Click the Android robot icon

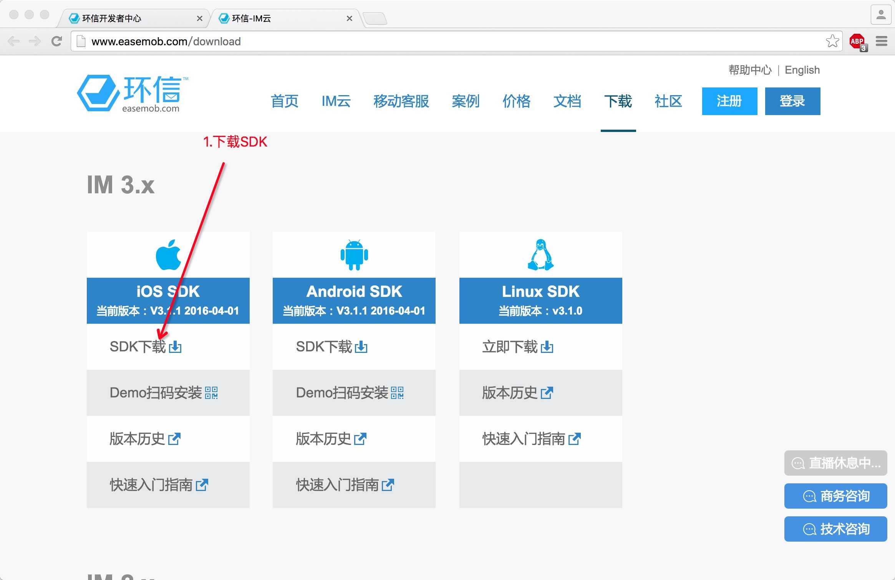(x=354, y=255)
